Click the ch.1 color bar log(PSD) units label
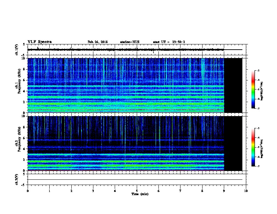277x214 pixels. coord(262,91)
